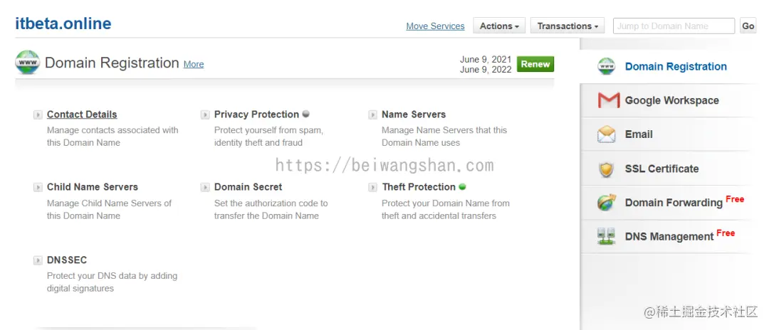This screenshot has width=769, height=330.
Task: Open SSL Certificate shield icon
Action: (x=607, y=169)
